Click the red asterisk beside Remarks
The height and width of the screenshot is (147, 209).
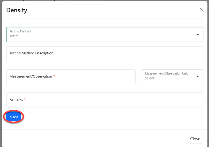[25, 99]
